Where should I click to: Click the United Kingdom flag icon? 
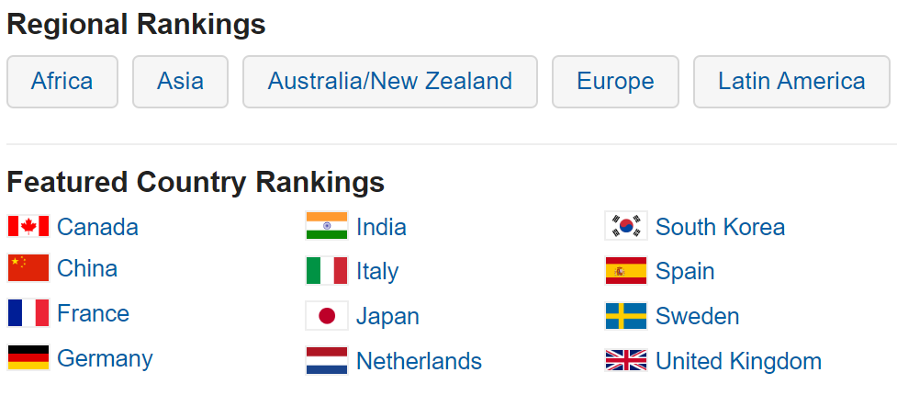[626, 361]
